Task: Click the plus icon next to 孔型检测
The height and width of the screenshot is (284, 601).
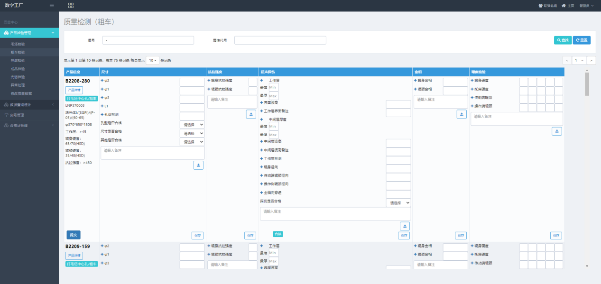Action: 102,115
